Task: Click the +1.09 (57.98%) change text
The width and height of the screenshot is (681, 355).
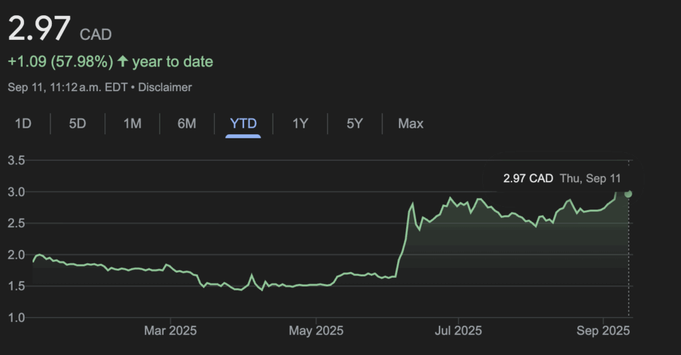Action: [x=60, y=62]
